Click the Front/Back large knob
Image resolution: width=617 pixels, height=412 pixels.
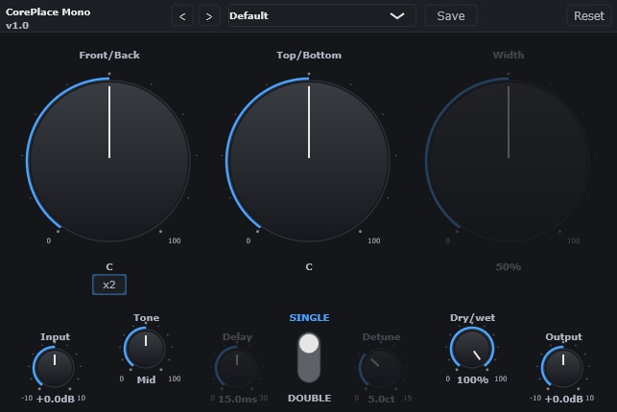tap(109, 161)
